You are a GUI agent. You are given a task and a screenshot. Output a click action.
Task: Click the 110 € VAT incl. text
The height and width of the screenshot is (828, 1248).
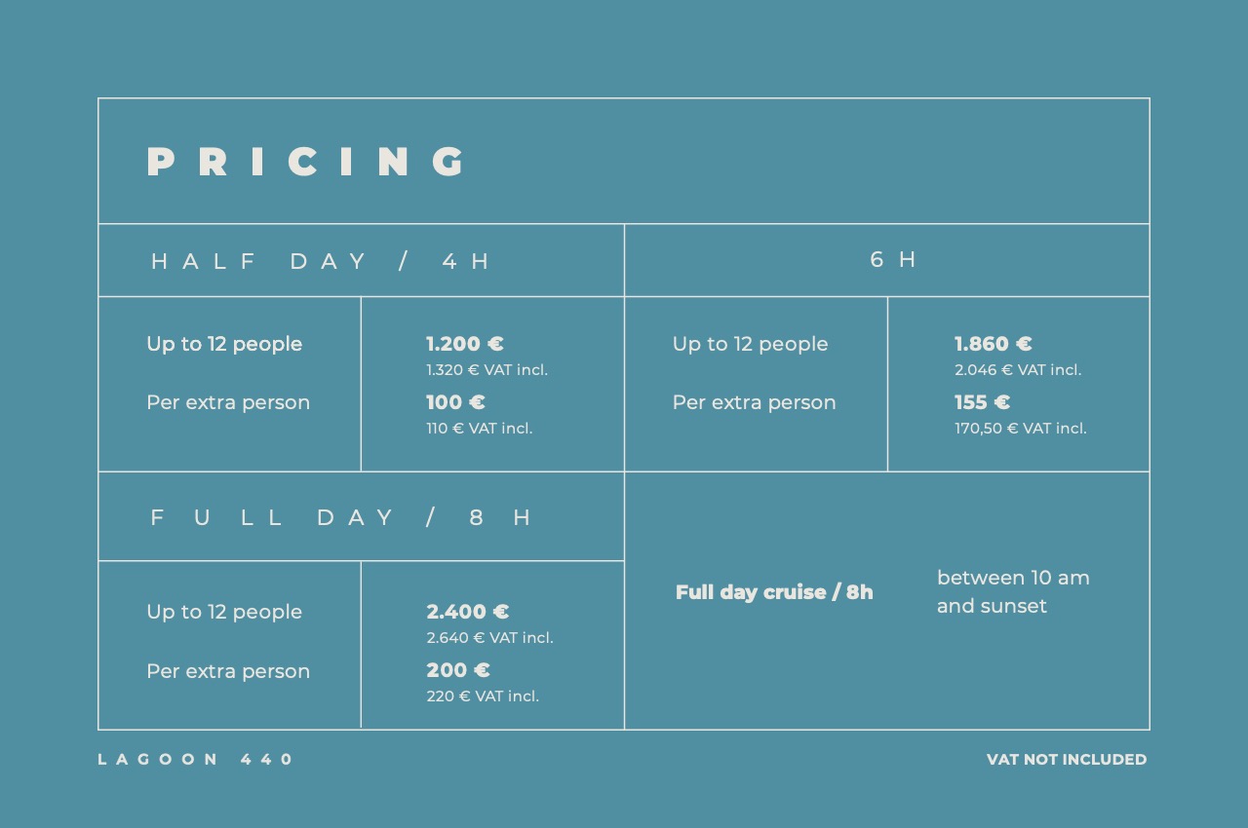[479, 429]
